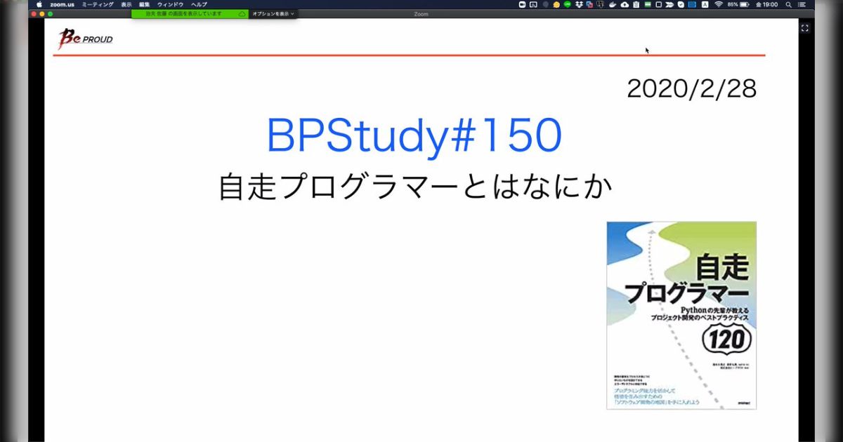Screen dimensions: 843x442
Task: Open the Dropbox menu bar icon
Action: tap(577, 6)
